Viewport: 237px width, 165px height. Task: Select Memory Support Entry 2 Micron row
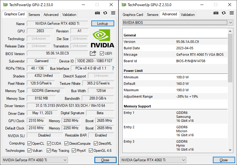point(175,131)
